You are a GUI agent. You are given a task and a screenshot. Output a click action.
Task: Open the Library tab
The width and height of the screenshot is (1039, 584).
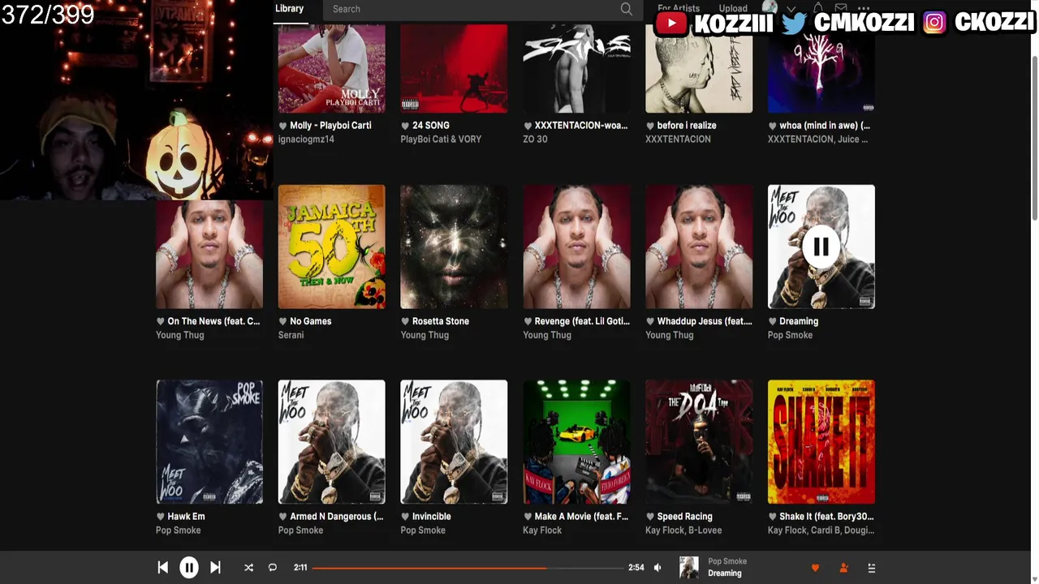point(289,9)
